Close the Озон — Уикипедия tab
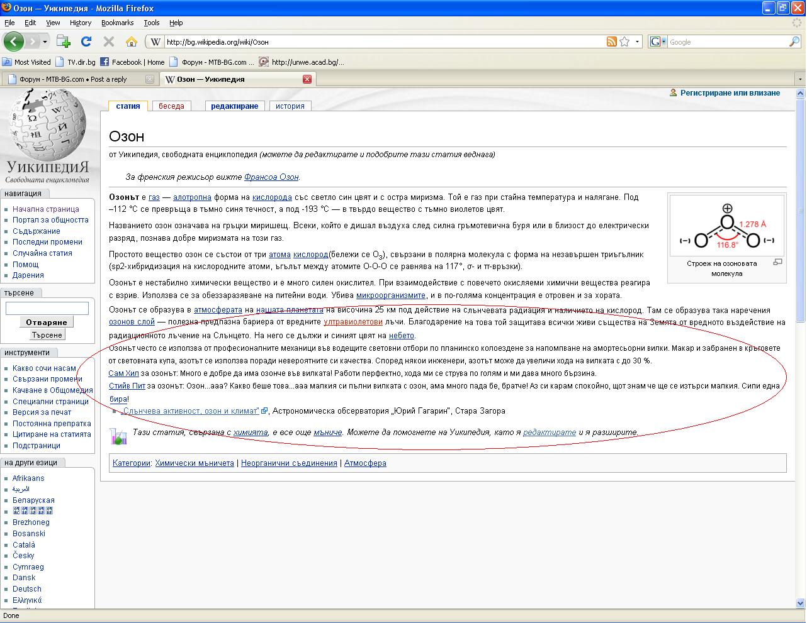The height and width of the screenshot is (623, 807). tap(307, 79)
